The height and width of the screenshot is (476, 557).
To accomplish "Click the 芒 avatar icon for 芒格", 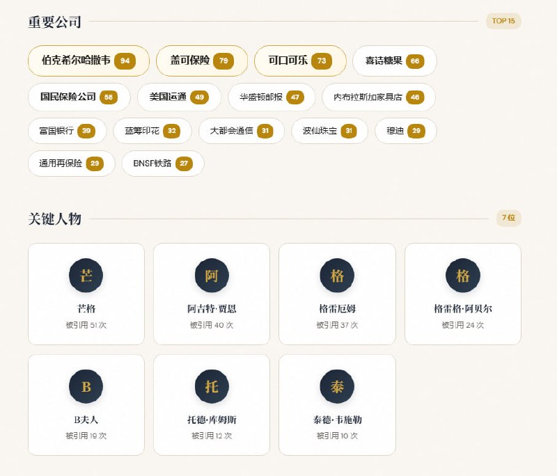I will [x=86, y=276].
